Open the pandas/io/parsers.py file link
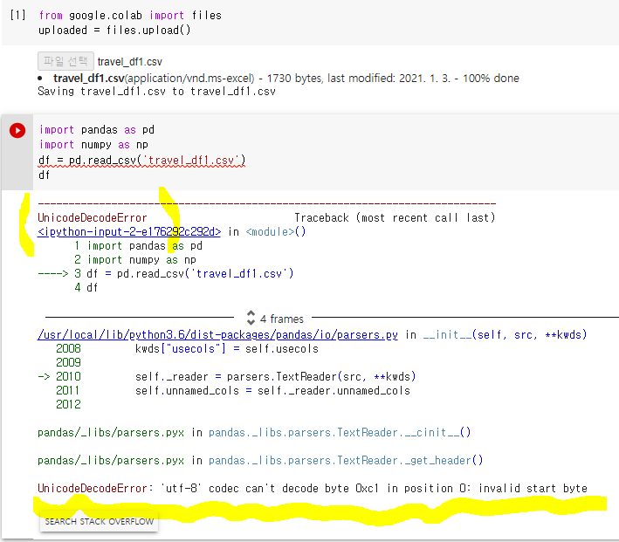Image resolution: width=619 pixels, height=542 pixels. [x=218, y=334]
